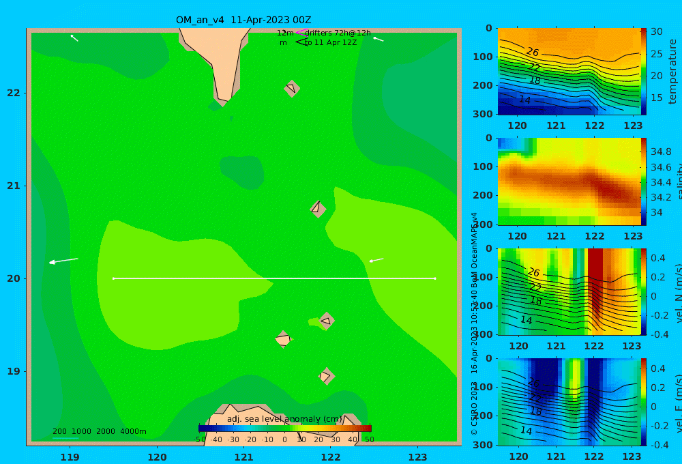Select the small island just below 22°N
Screen dimensions: 682x464
click(x=292, y=89)
